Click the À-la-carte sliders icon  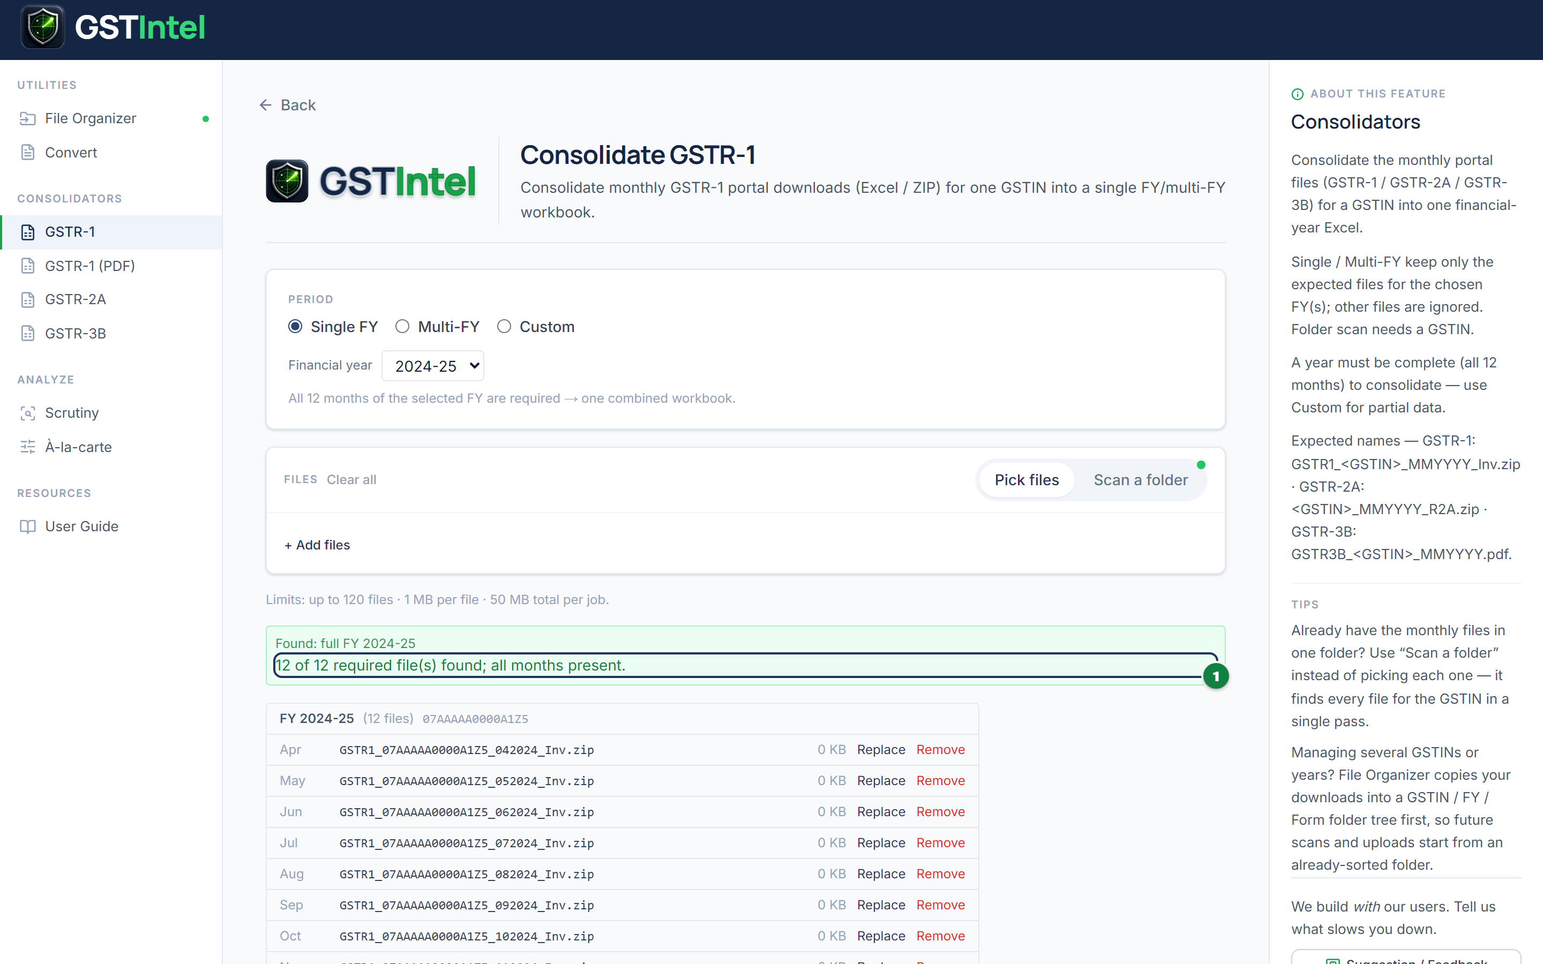[27, 447]
